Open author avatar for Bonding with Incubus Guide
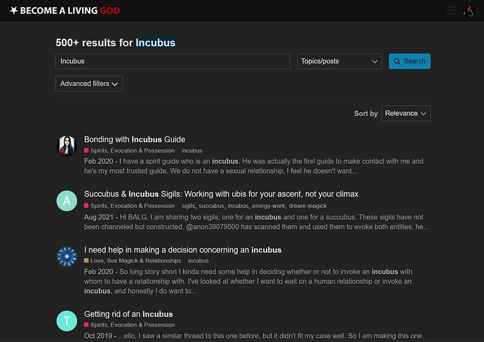The width and height of the screenshot is (484, 342). [67, 146]
